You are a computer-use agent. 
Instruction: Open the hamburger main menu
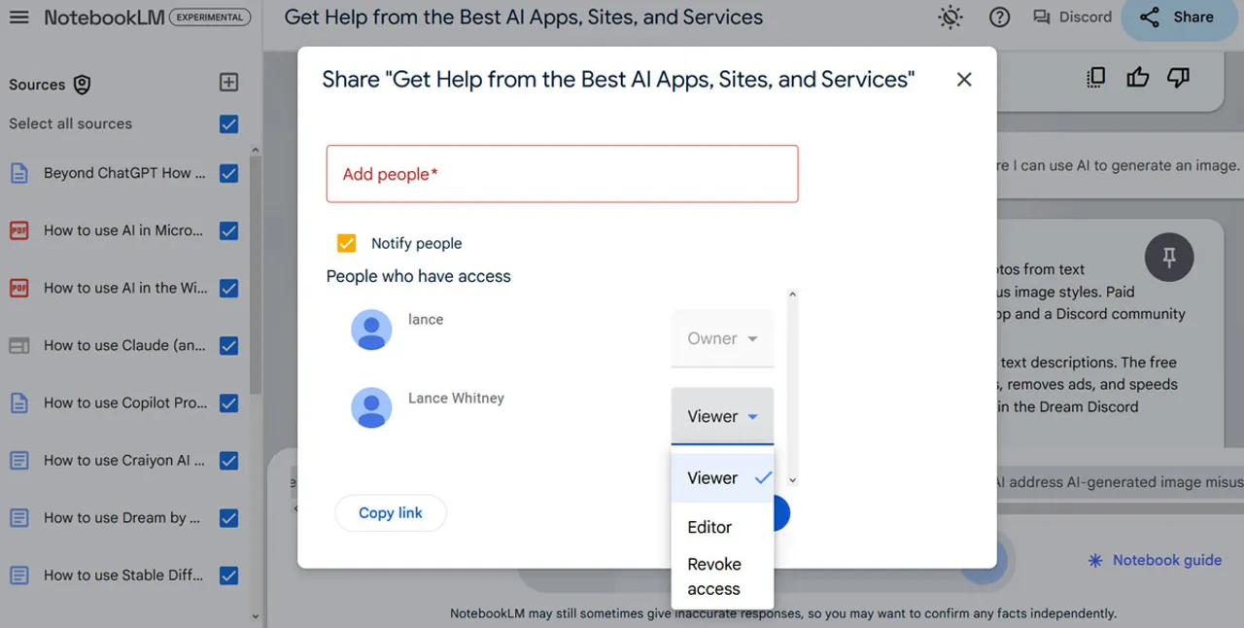pyautogui.click(x=19, y=17)
